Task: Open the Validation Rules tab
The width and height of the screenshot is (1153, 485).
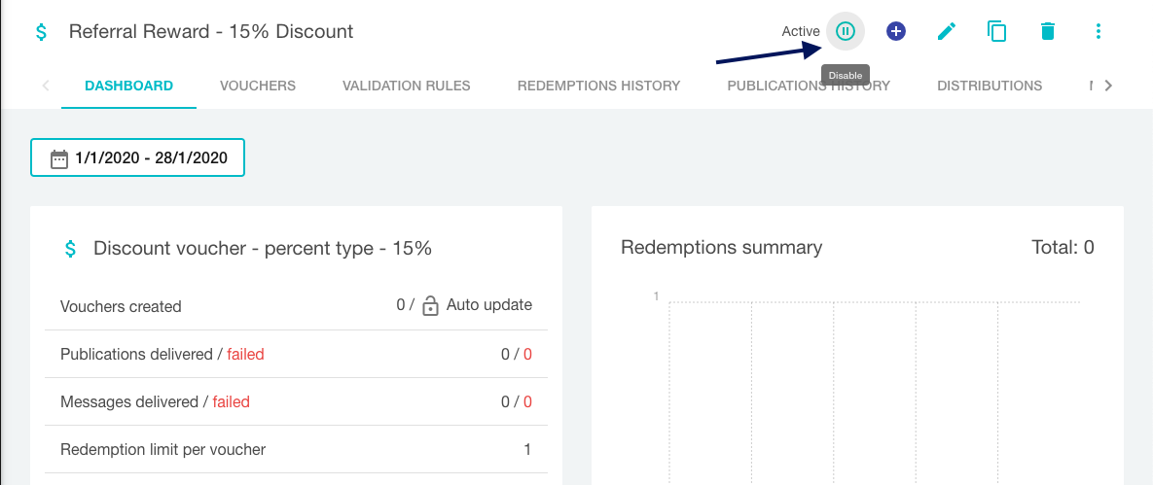Action: (x=406, y=86)
